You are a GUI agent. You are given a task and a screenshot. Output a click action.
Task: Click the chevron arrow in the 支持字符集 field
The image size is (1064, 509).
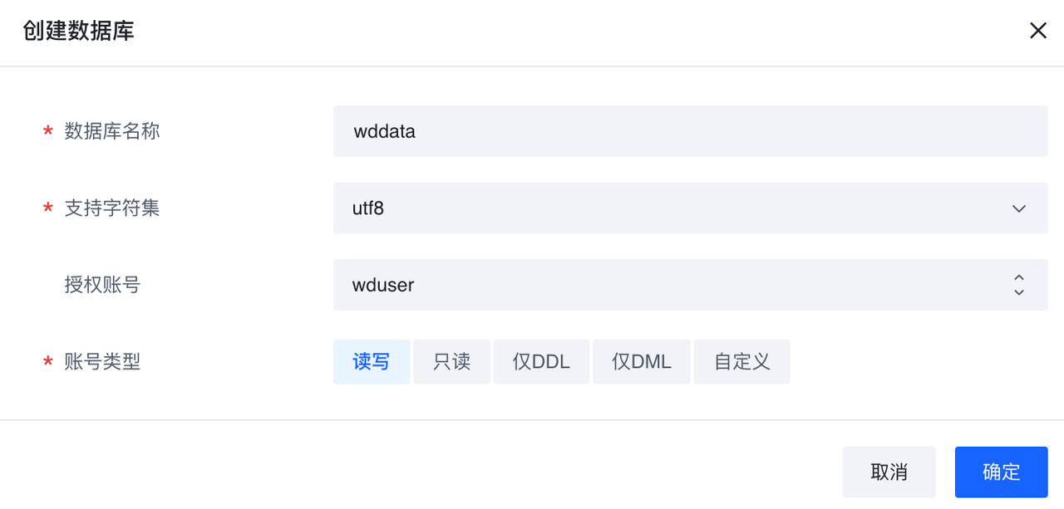click(x=1019, y=208)
